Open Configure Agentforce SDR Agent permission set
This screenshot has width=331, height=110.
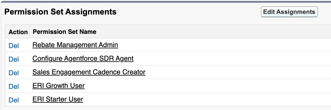(x=83, y=58)
